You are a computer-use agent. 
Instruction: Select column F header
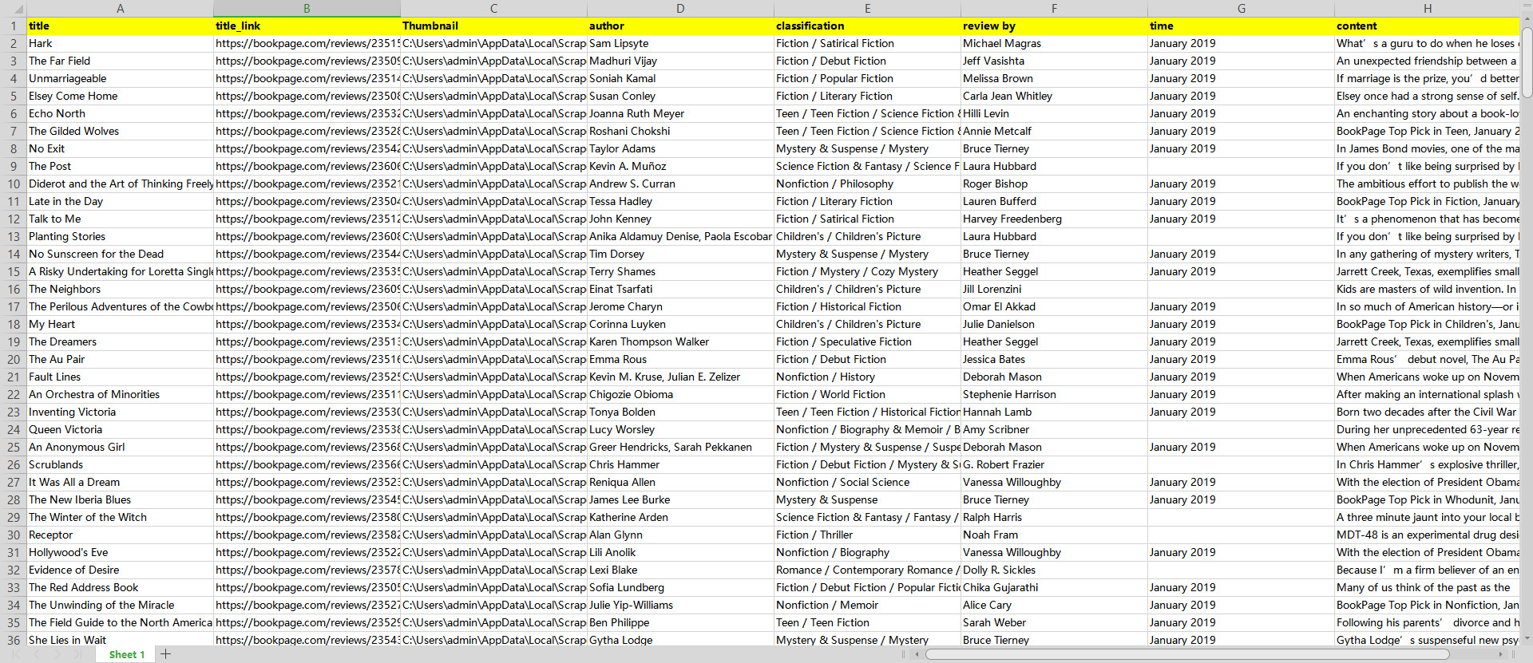(x=1055, y=8)
